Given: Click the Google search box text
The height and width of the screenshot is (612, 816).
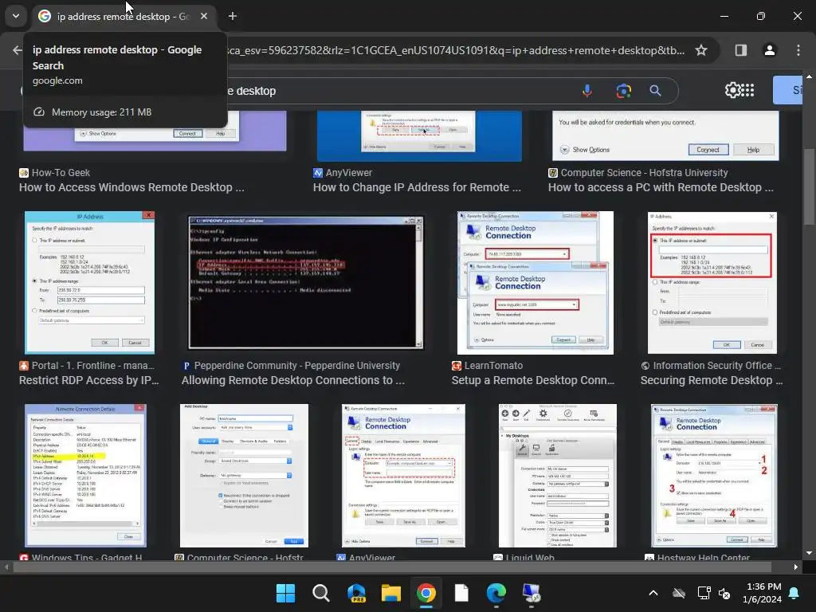Looking at the screenshot, I should tap(251, 91).
